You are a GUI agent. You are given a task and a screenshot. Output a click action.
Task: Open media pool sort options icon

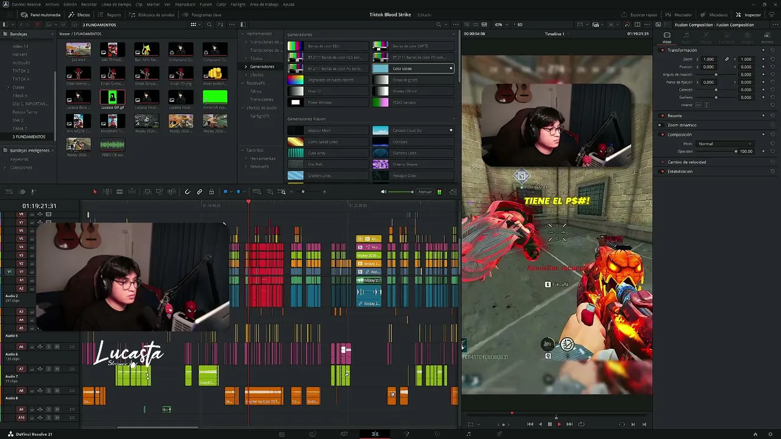[220, 25]
